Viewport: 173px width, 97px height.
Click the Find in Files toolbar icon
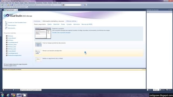point(63,5)
